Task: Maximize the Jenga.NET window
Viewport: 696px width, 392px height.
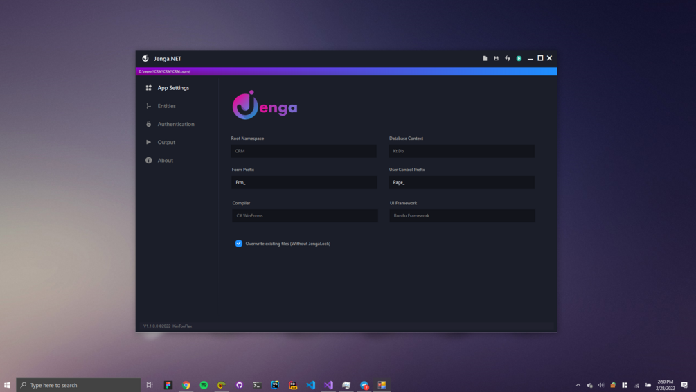Action: (540, 58)
